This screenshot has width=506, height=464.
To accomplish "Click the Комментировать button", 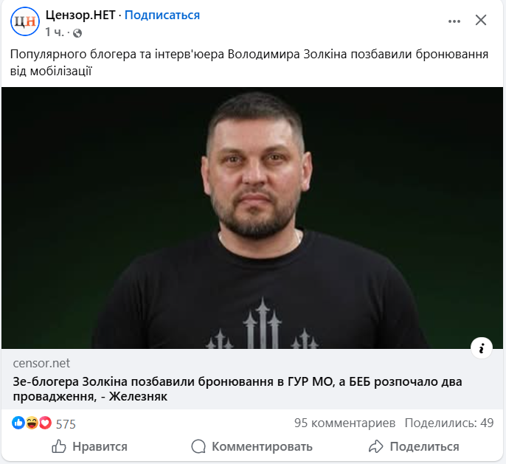I will pyautogui.click(x=252, y=446).
